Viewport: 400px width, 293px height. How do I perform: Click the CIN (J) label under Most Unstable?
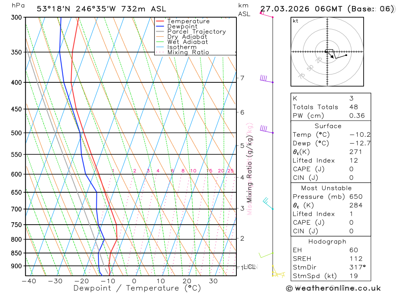pyautogui.click(x=305, y=231)
